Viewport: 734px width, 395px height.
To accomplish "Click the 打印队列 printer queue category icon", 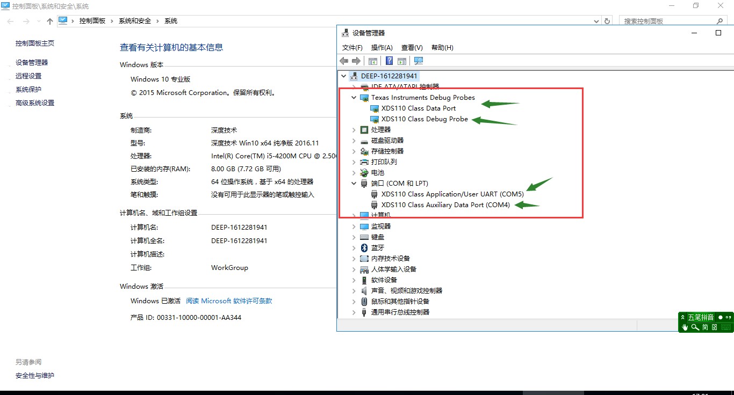I will tap(364, 162).
